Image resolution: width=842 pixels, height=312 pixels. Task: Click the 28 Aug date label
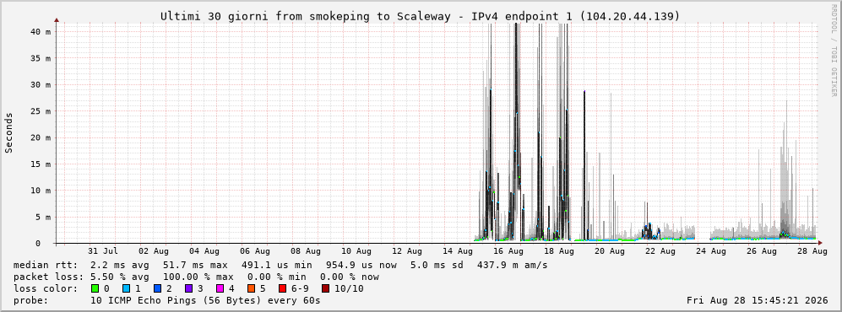coord(819,251)
